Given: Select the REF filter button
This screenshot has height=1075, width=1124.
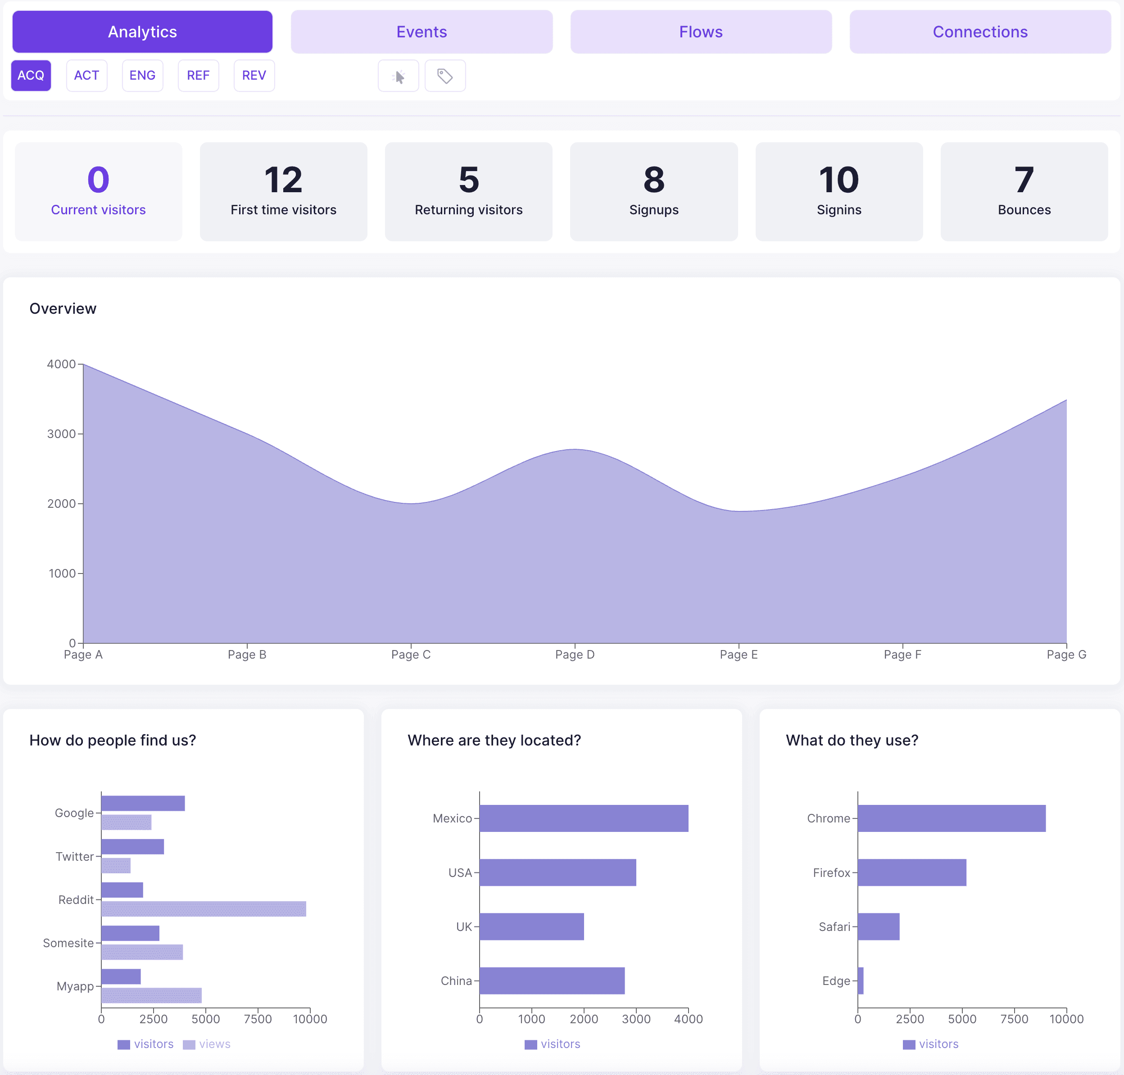Looking at the screenshot, I should coord(198,76).
